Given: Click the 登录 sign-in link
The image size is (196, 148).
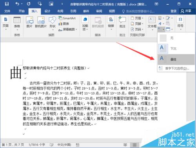Looking at the screenshot, I should pyautogui.click(x=173, y=11).
